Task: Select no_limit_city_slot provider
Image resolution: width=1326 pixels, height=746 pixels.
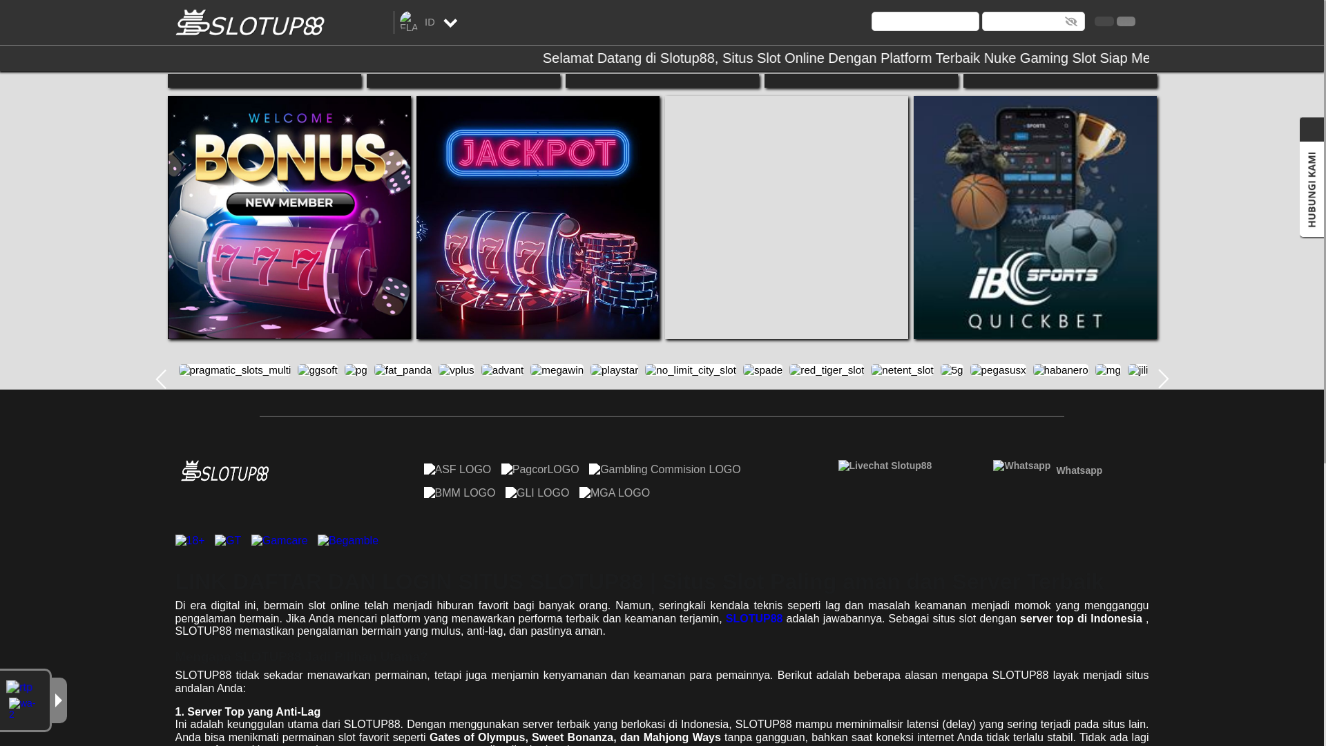Action: point(691,370)
